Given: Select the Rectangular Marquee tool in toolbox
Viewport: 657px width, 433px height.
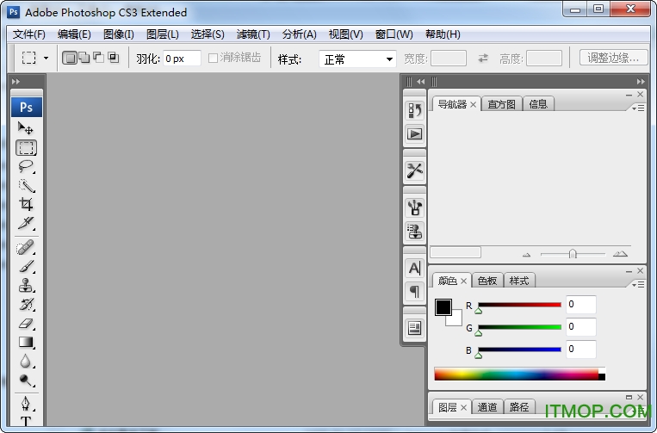Looking at the screenshot, I should click(26, 147).
